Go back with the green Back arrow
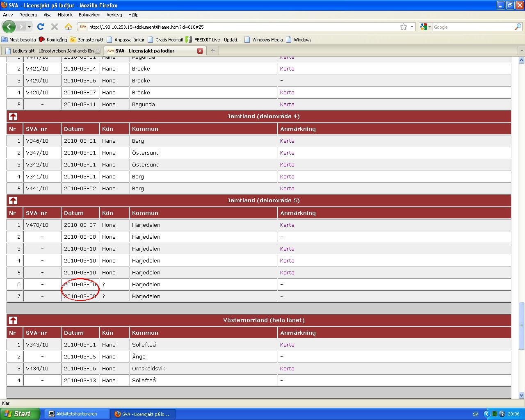This screenshot has height=420, width=525. click(x=9, y=27)
